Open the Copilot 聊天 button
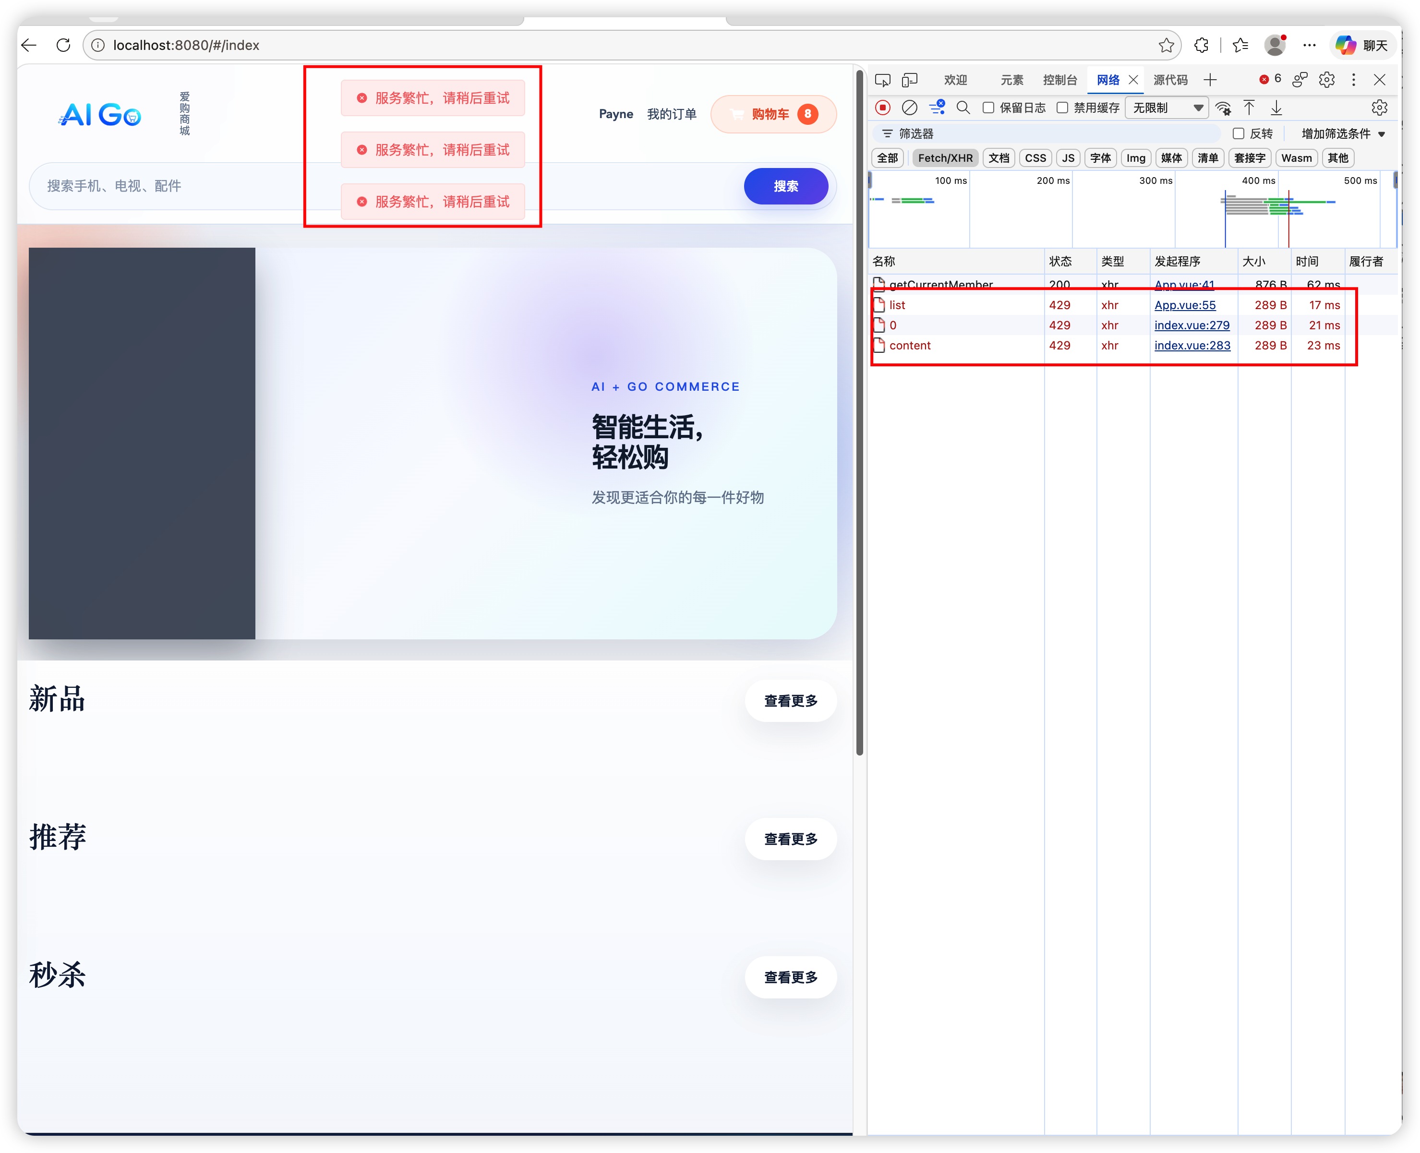The height and width of the screenshot is (1153, 1420). [1362, 45]
